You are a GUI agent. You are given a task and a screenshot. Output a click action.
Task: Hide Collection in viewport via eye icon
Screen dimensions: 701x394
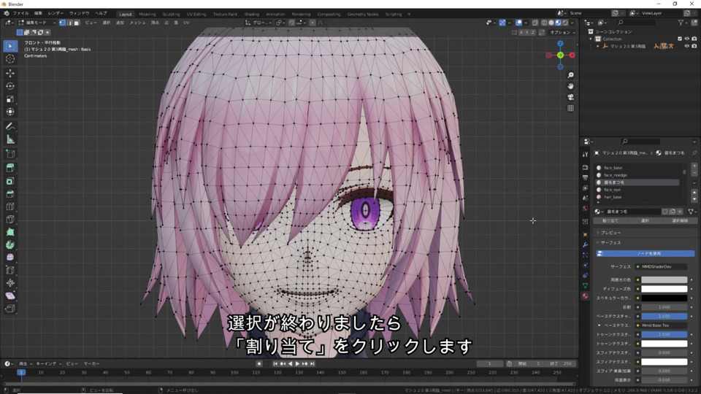tap(686, 39)
